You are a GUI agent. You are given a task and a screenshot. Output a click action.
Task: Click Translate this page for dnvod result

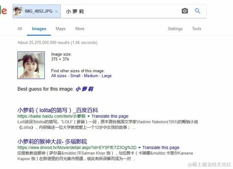click(161, 147)
